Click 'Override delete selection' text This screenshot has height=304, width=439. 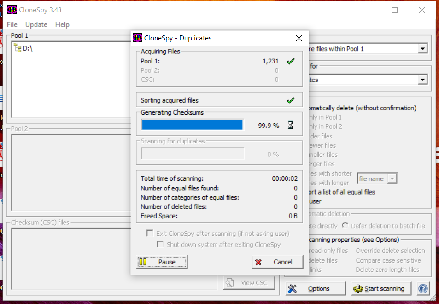click(x=390, y=251)
